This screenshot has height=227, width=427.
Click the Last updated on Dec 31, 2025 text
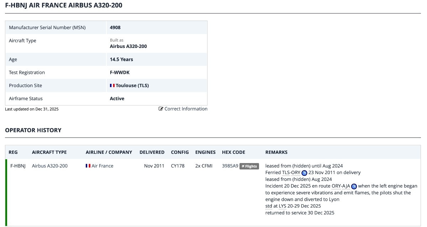click(32, 109)
